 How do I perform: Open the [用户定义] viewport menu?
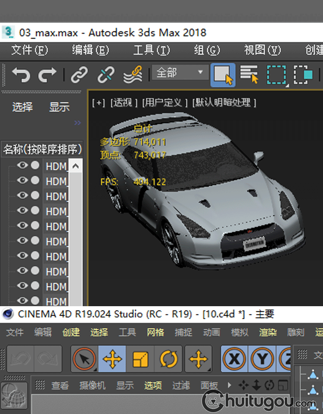point(165,103)
